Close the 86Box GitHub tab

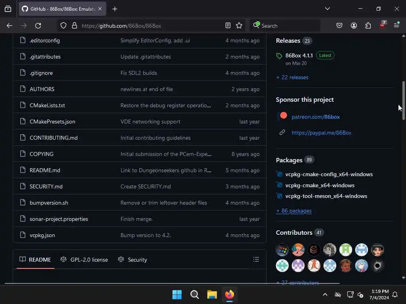[x=100, y=9]
